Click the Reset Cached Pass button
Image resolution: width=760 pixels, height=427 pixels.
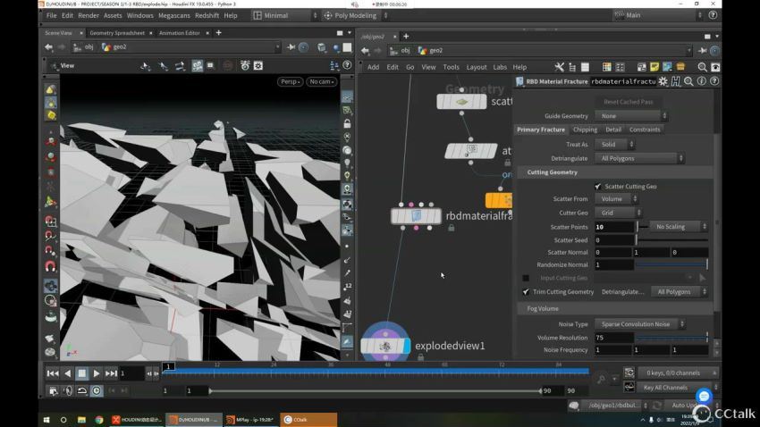[629, 102]
